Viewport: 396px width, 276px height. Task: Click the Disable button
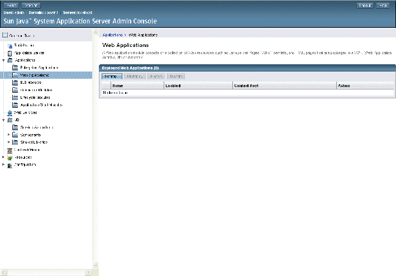click(x=176, y=76)
